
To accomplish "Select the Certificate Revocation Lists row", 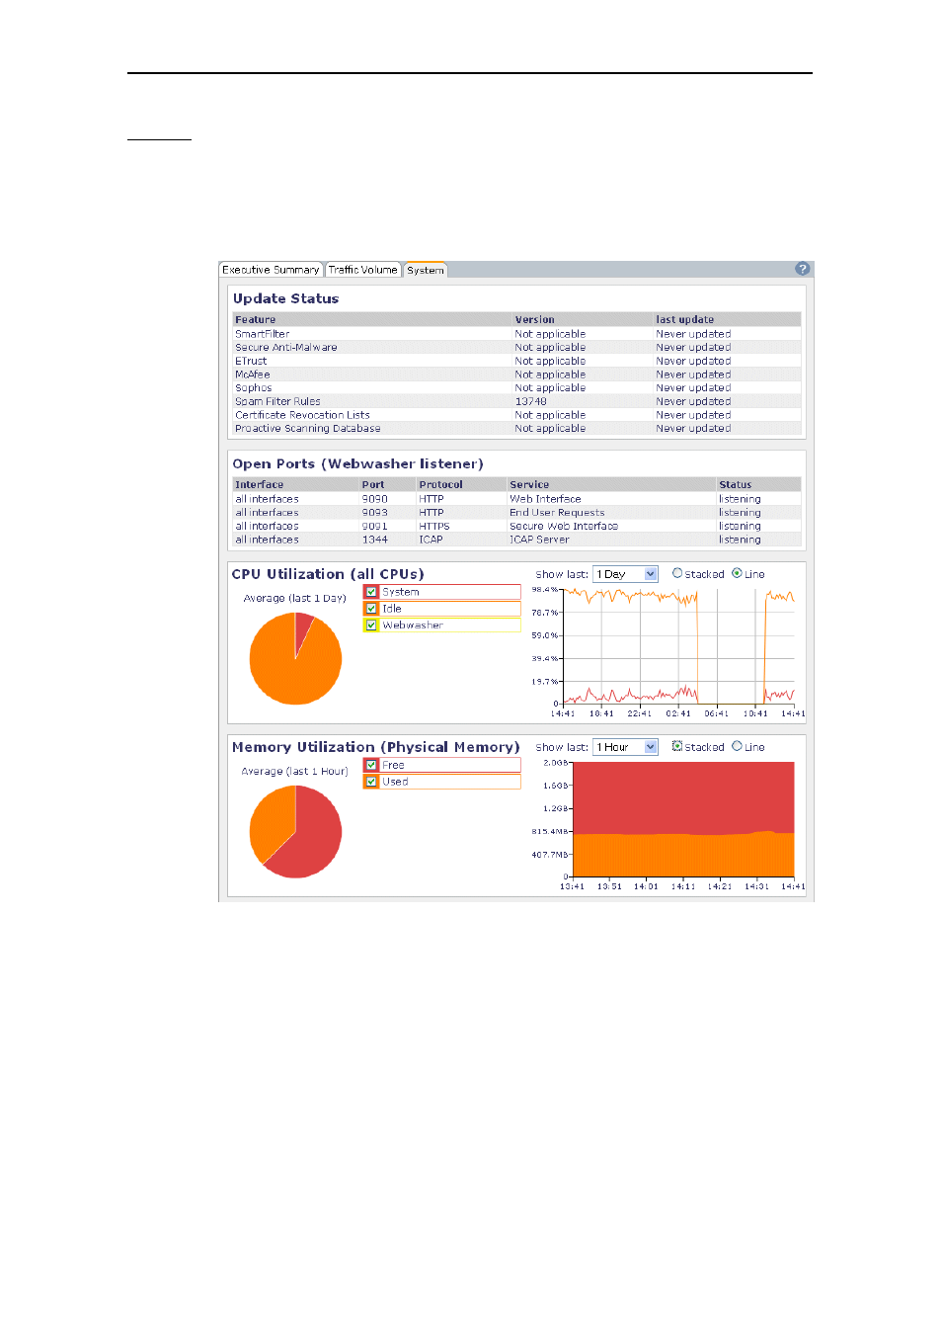I will [x=516, y=415].
